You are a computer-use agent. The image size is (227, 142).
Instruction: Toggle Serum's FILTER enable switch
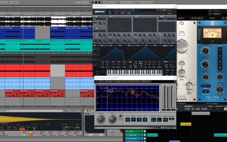click(x=159, y=17)
